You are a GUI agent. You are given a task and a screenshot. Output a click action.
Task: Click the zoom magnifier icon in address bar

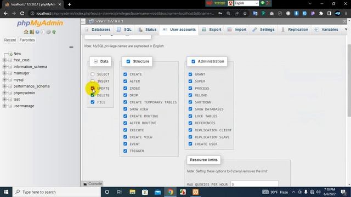[x=228, y=13]
